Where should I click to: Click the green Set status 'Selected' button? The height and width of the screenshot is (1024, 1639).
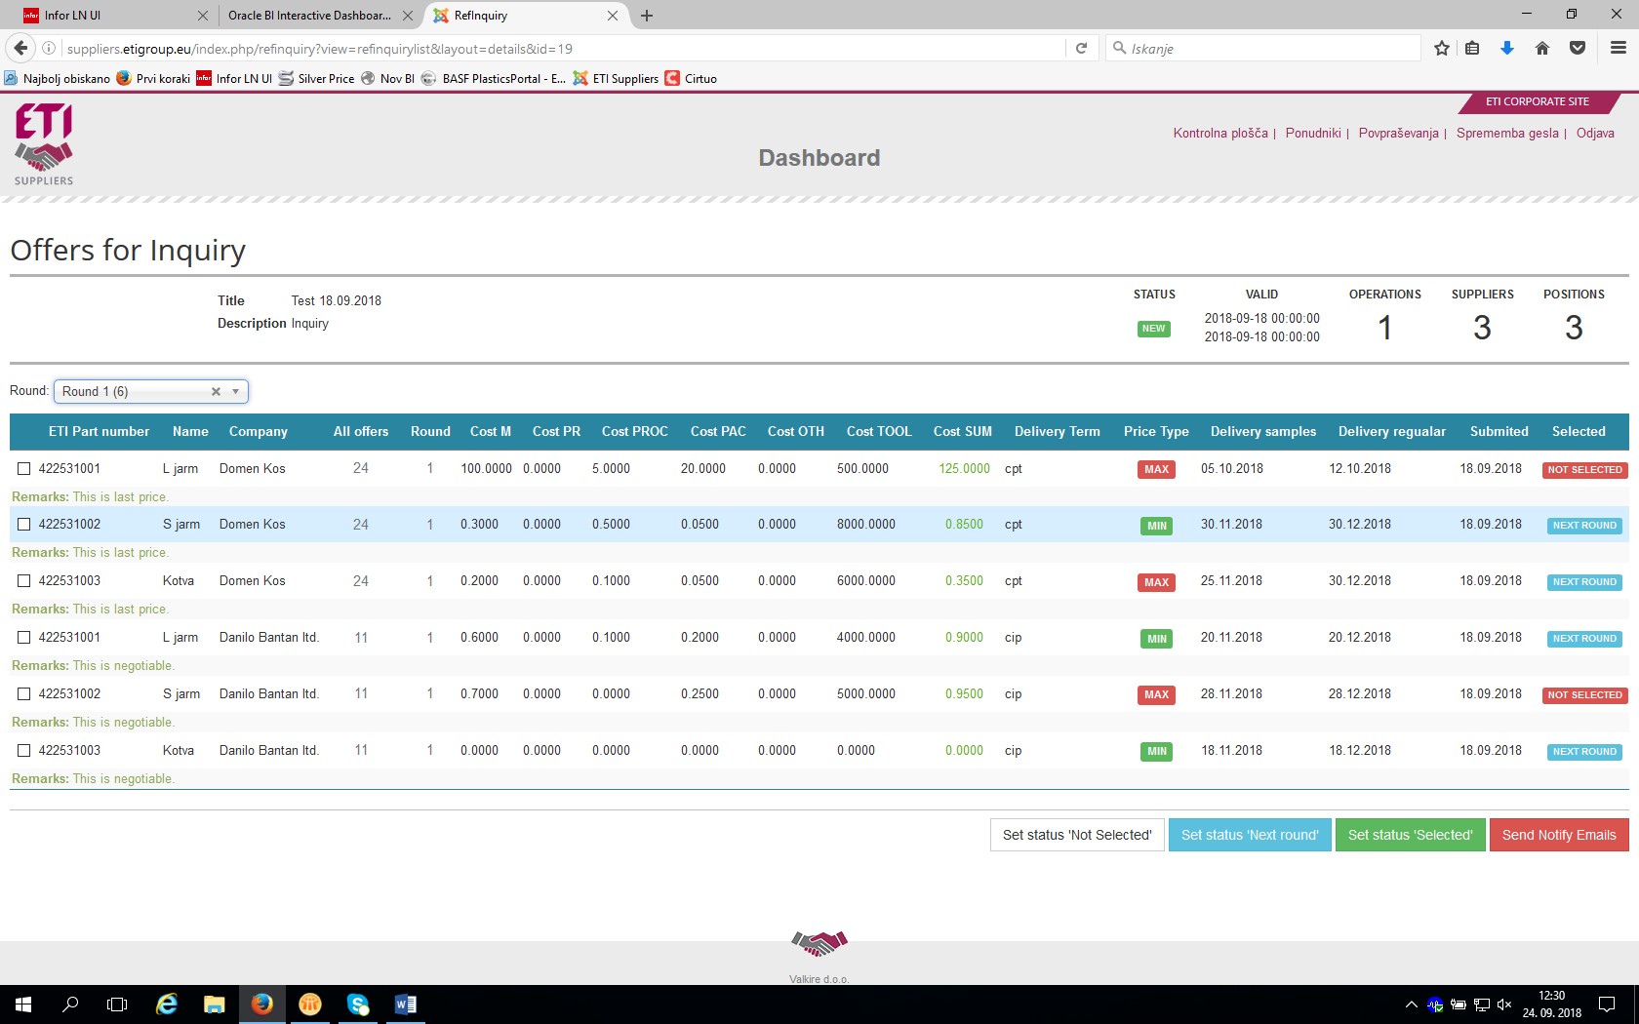click(x=1409, y=835)
